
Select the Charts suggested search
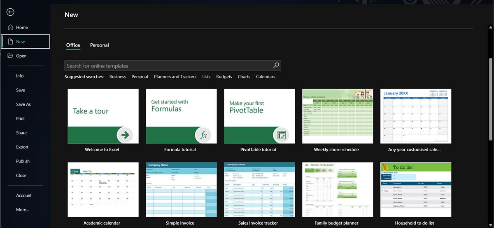[x=244, y=77]
